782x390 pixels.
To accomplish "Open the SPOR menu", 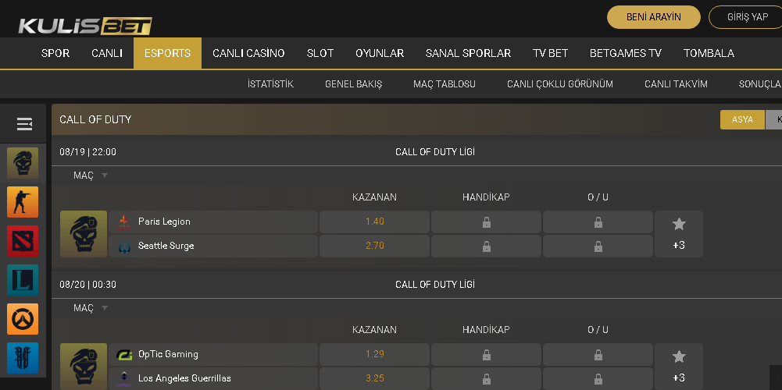I will [55, 53].
